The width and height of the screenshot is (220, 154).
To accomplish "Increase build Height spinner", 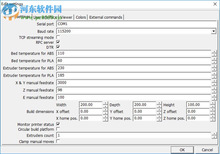I will (x=213, y=103).
